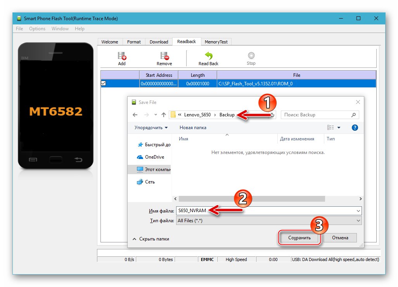Click the Сохранить button
Screen dimensions: 398x287
(x=299, y=237)
